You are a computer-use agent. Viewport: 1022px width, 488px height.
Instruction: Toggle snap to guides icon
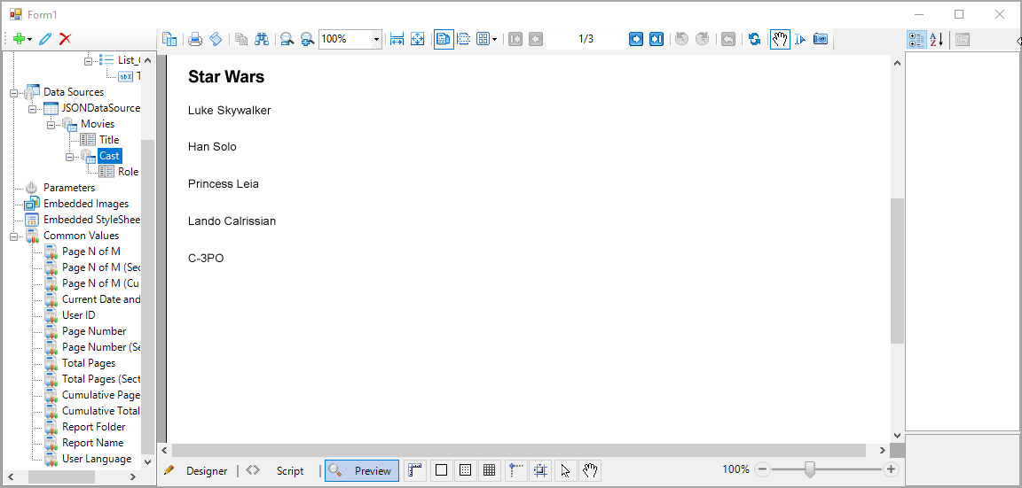pyautogui.click(x=516, y=470)
